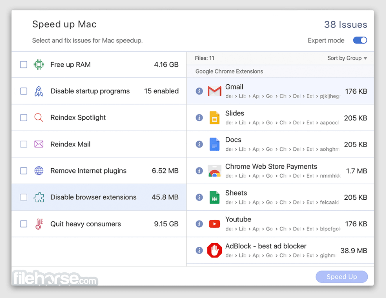The height and width of the screenshot is (298, 386).
Task: Open info for the Docs extension
Action: (x=199, y=144)
